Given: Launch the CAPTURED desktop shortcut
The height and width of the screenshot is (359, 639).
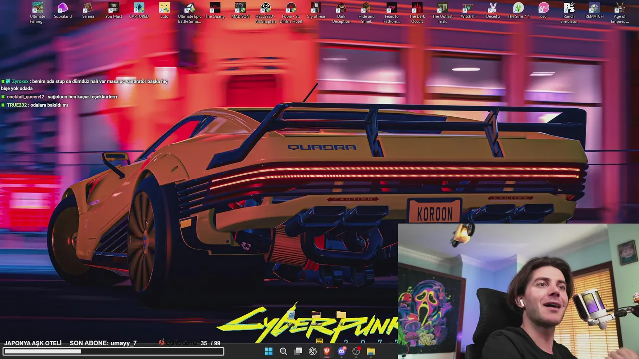Looking at the screenshot, I should (139, 11).
